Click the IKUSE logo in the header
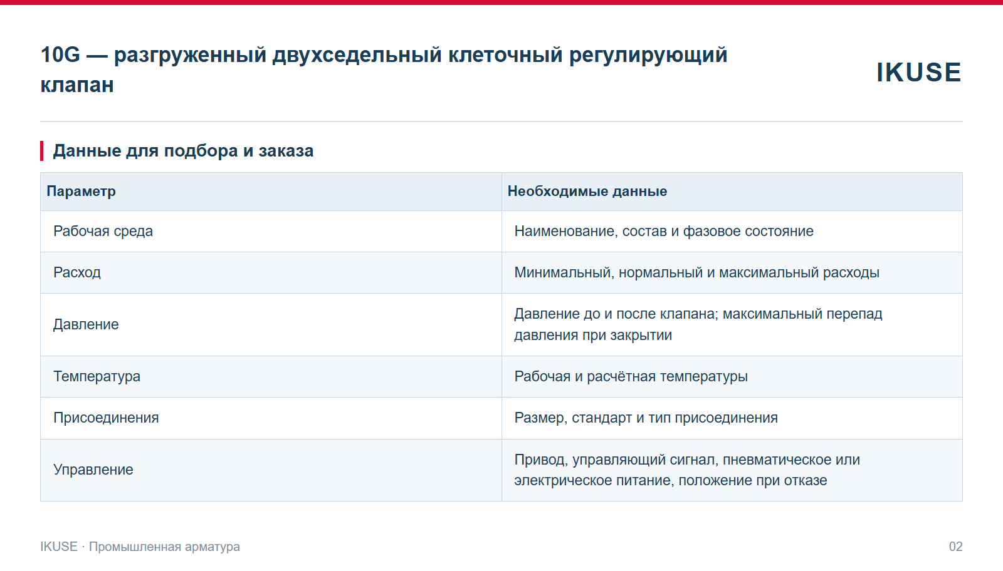Image resolution: width=1003 pixels, height=571 pixels. (x=918, y=73)
